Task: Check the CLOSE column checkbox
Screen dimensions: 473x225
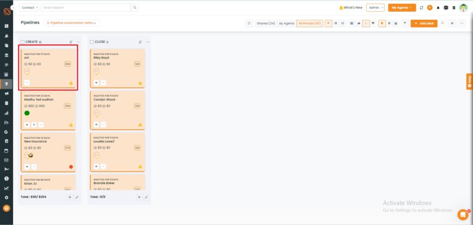Action: [x=92, y=42]
